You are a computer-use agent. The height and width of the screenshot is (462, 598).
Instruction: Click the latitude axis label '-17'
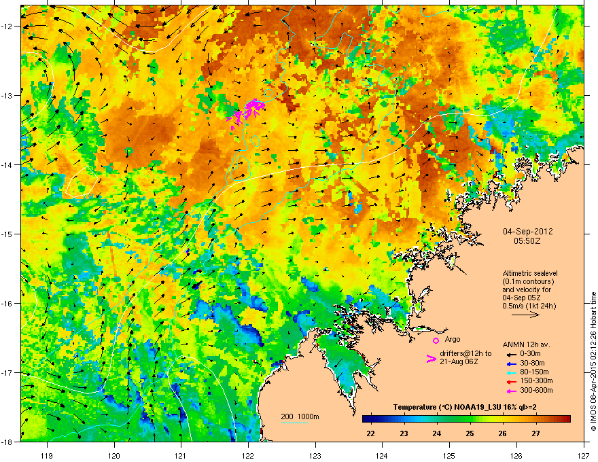click(x=7, y=372)
